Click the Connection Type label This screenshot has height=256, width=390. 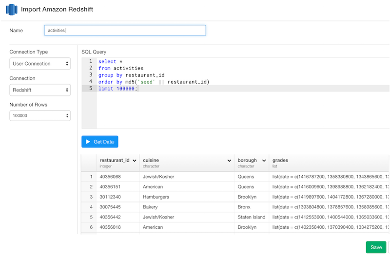pos(29,52)
